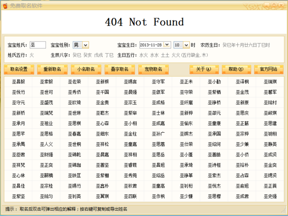The width and height of the screenshot is (288, 216).
Task: Select the name 巫正未
Action: (x=186, y=82)
